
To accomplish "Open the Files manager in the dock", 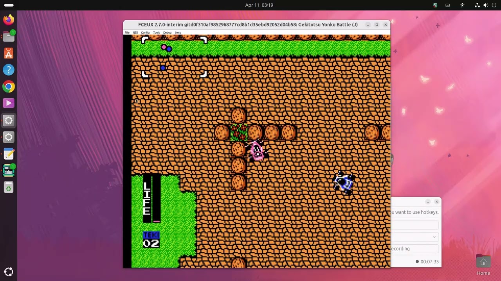I will [9, 36].
